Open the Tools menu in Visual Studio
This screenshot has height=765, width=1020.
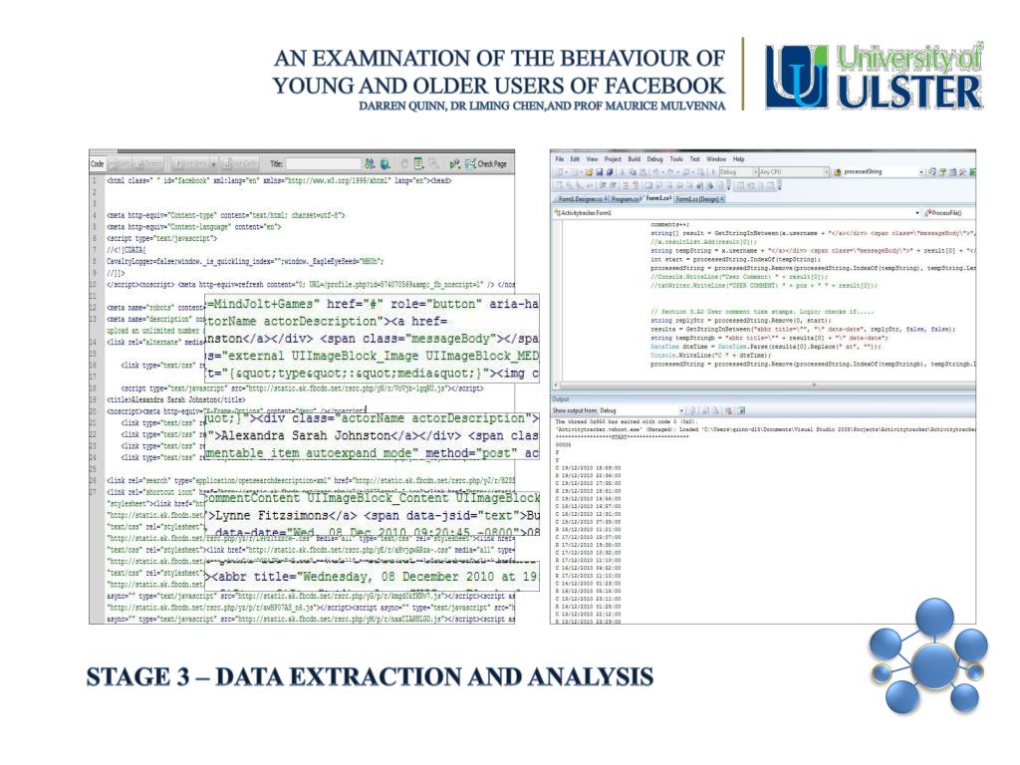coord(676,158)
